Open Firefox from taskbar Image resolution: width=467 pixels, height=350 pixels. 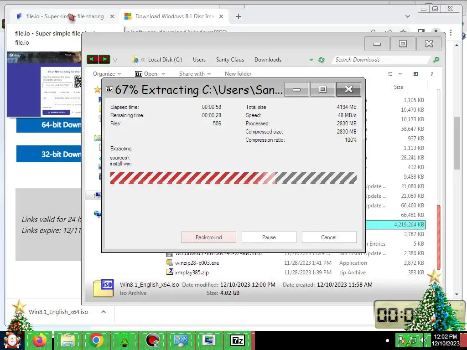[x=39, y=340]
